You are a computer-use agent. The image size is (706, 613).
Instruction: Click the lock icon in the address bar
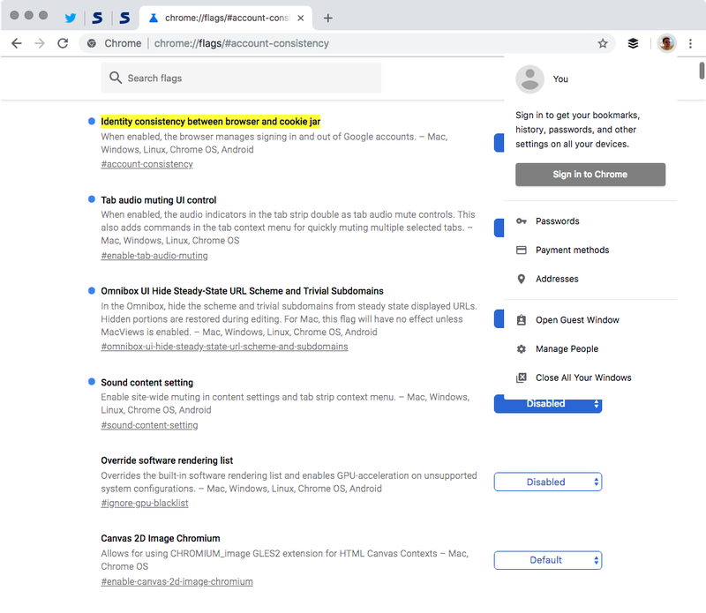pos(92,42)
